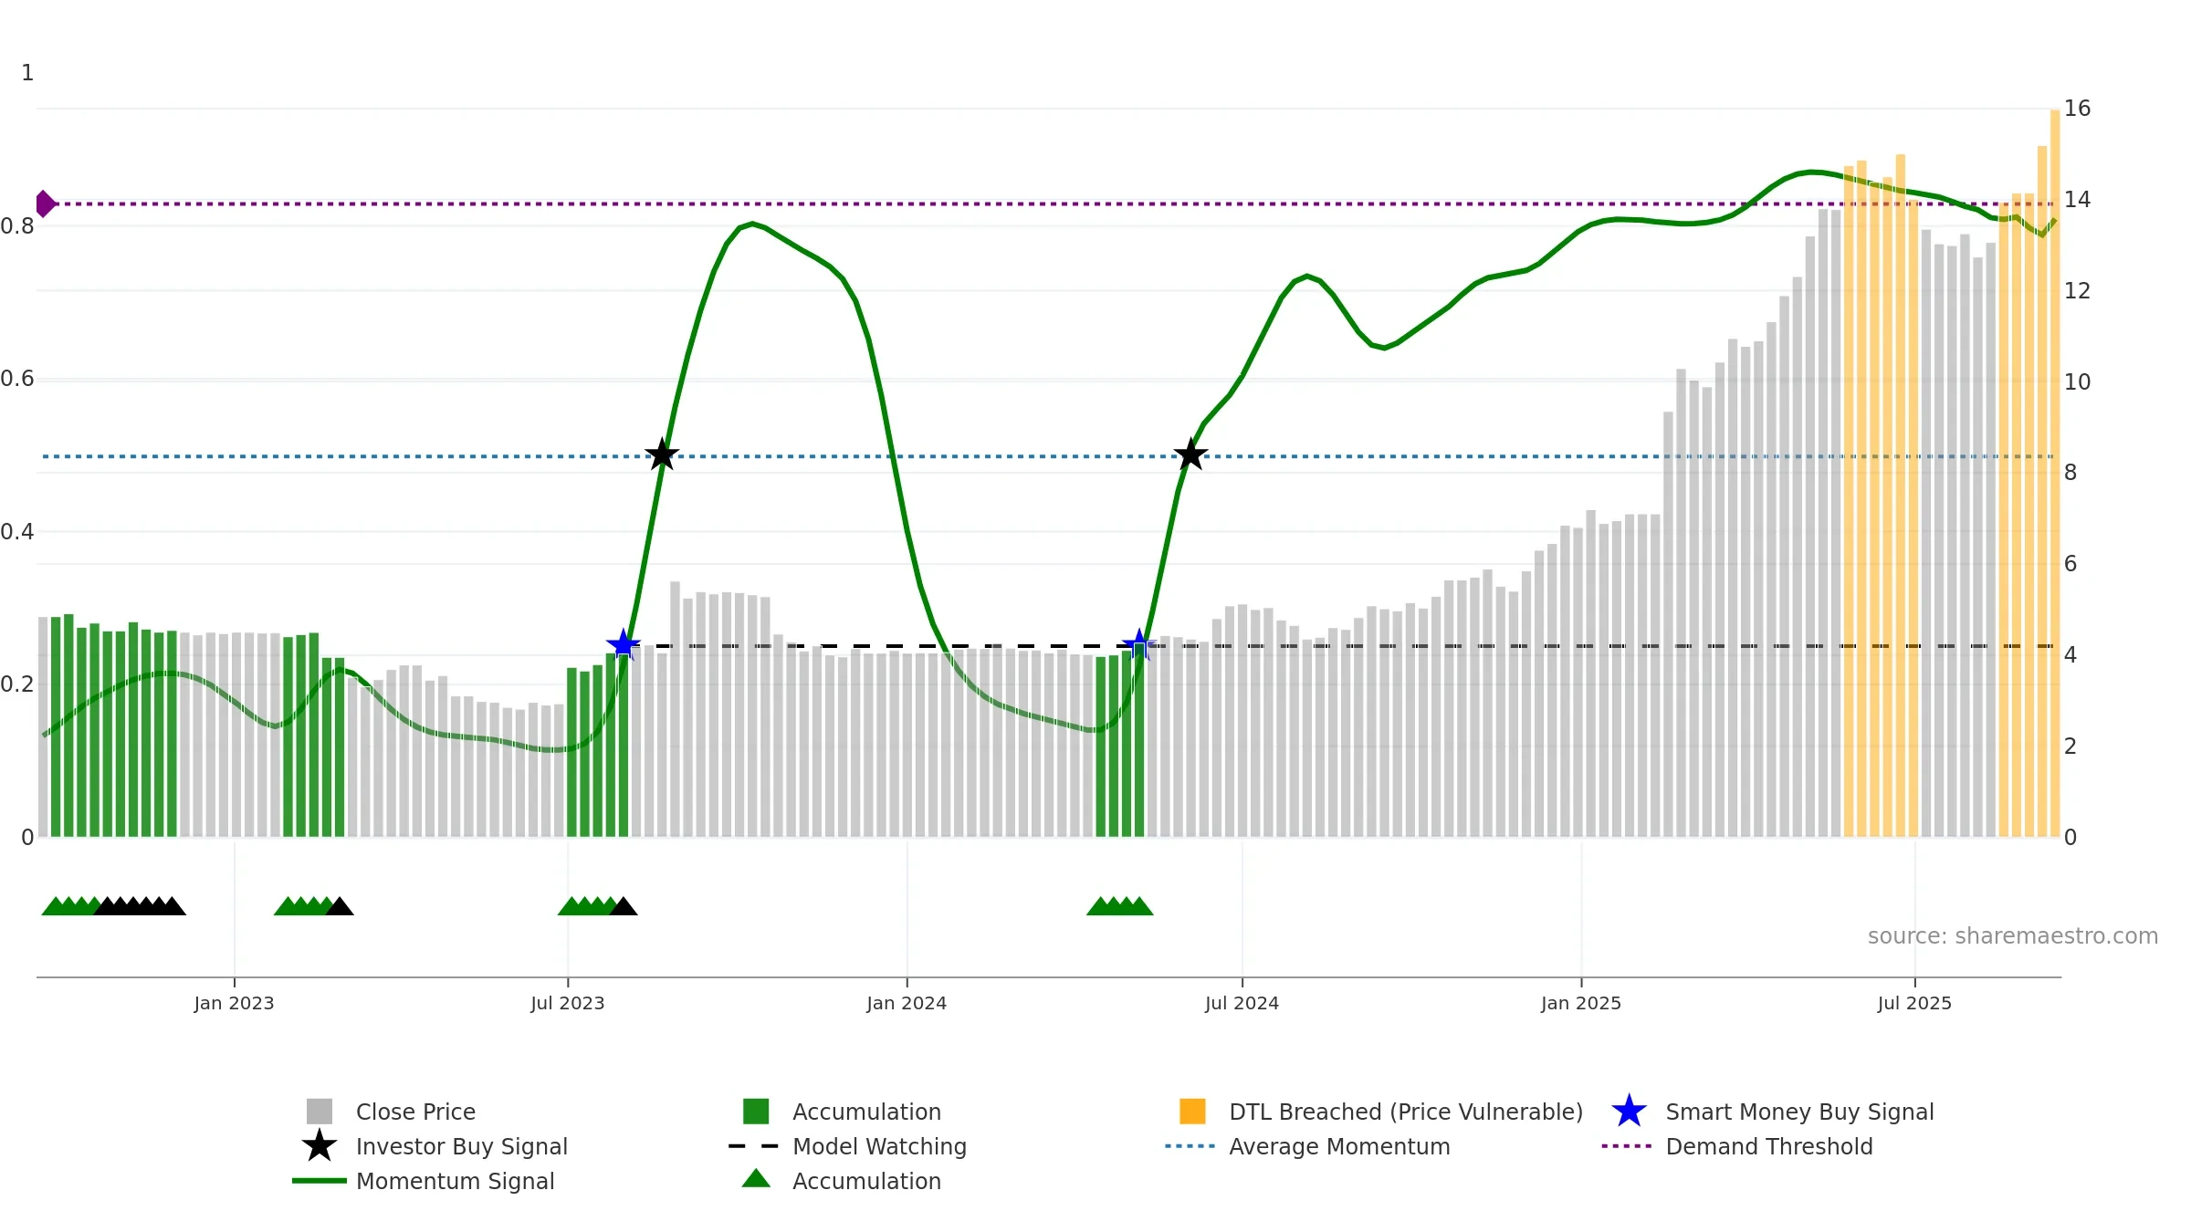Screen dimensions: 2191x1232
Task: Toggle the Average Momentum legend entry
Action: 1307,1146
